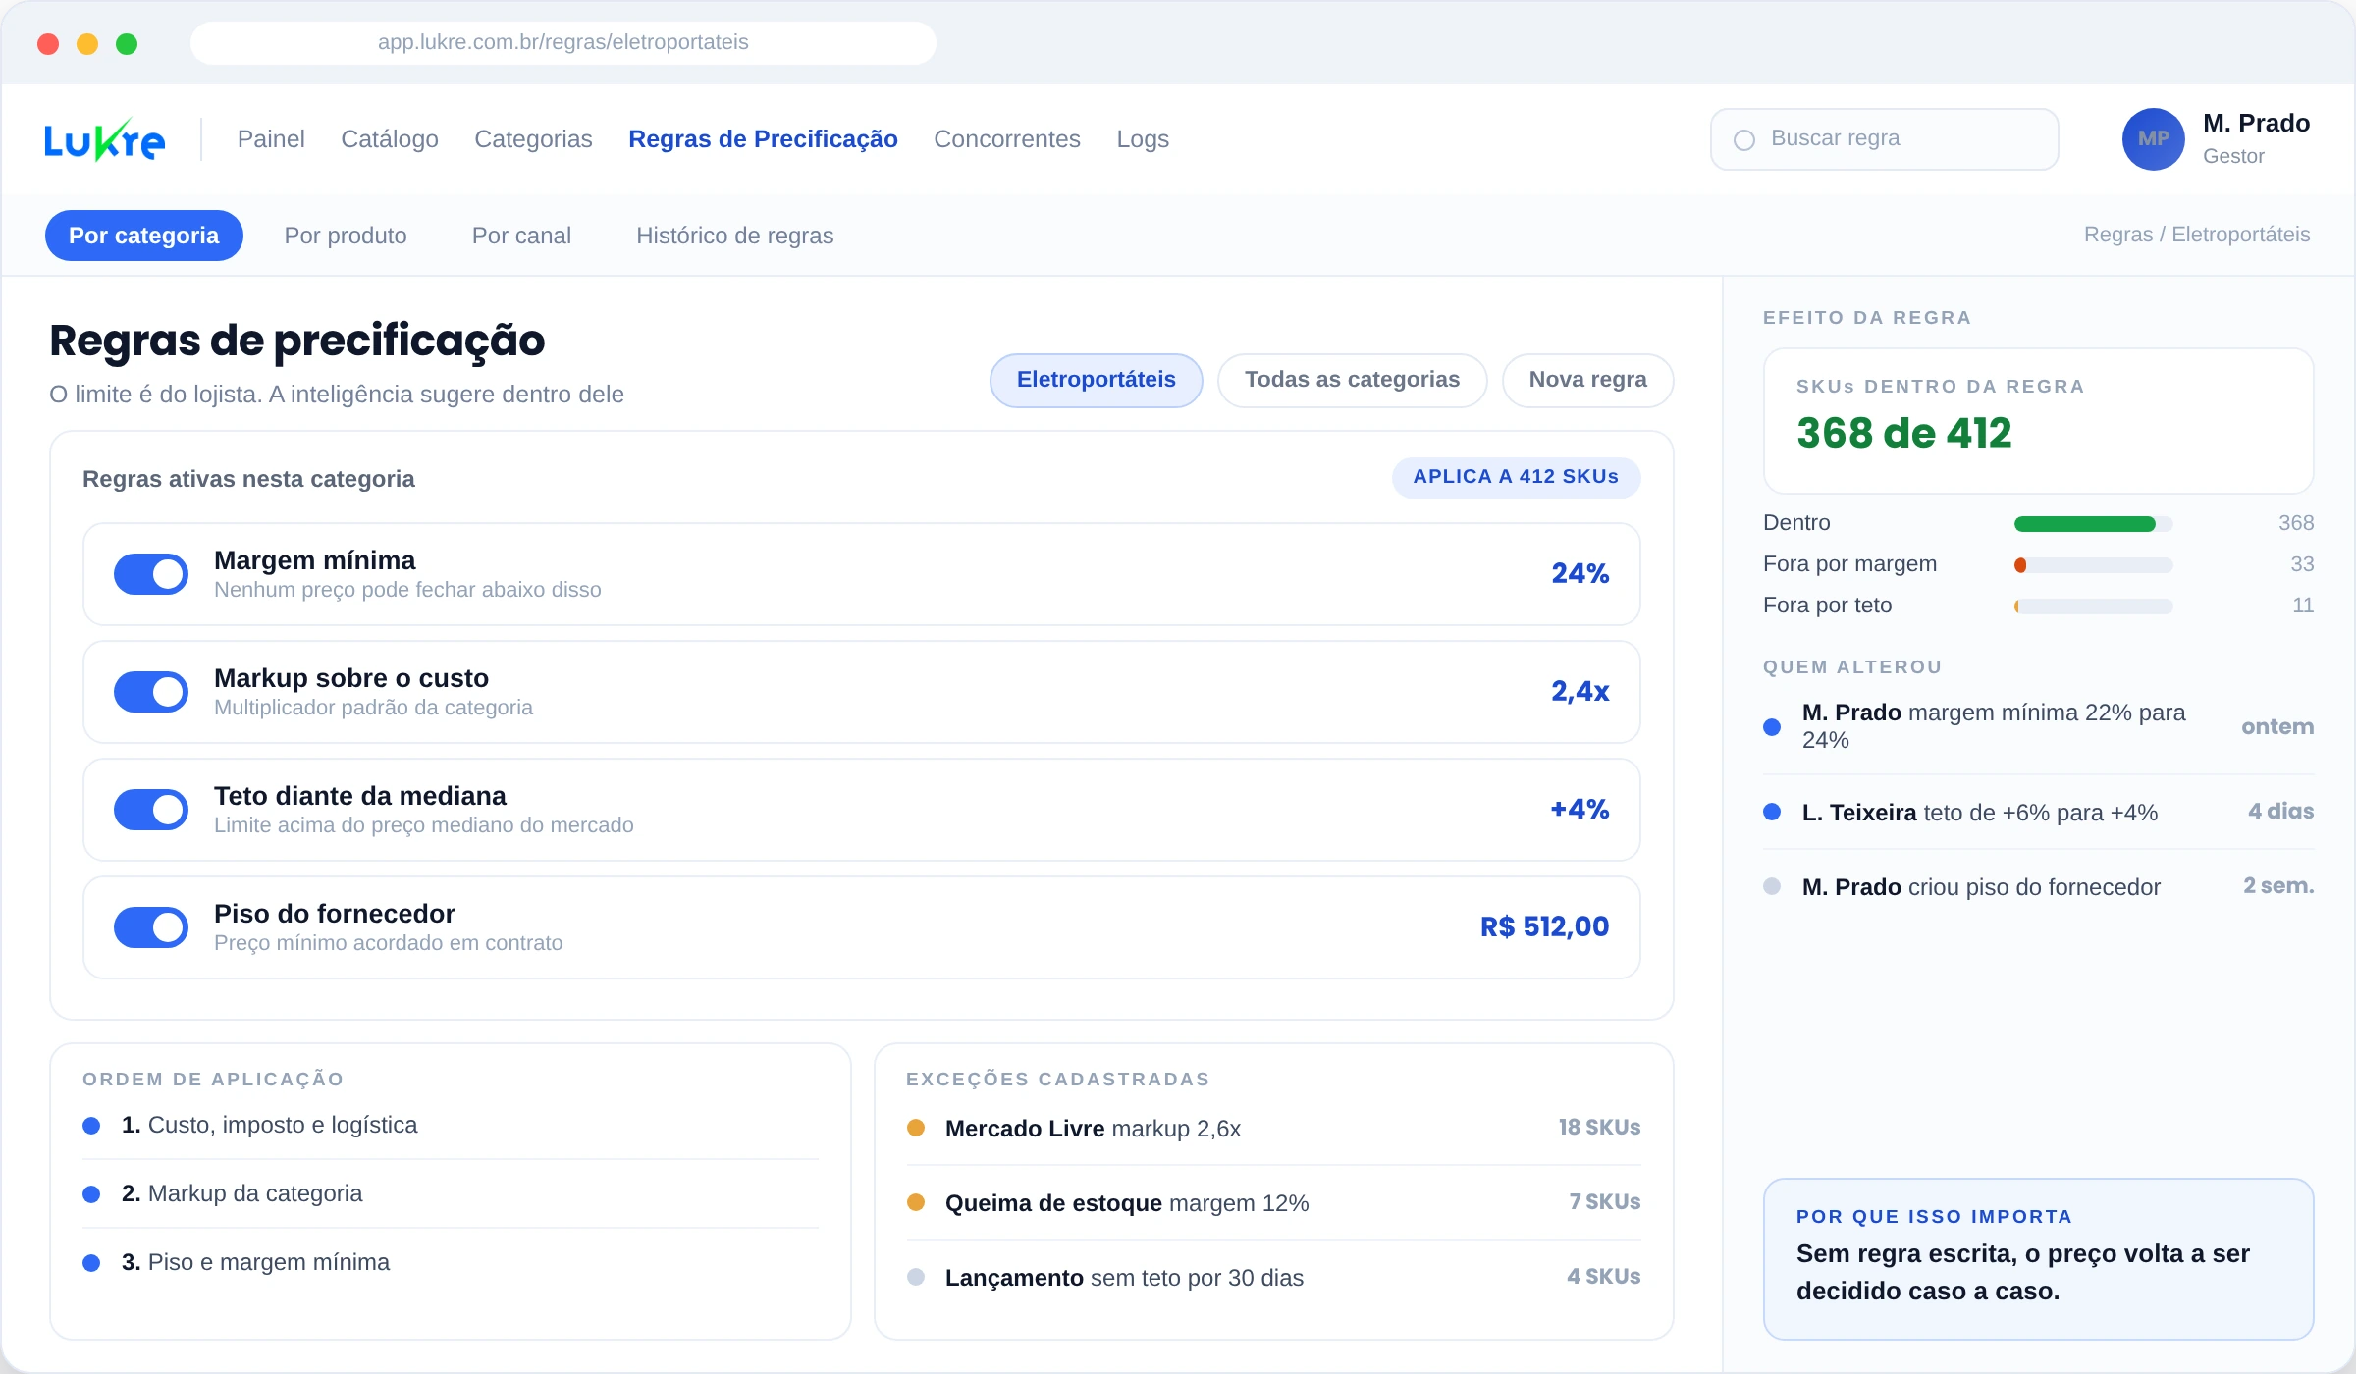This screenshot has height=1374, width=2356.
Task: Click the Regras / Eletroportáteis breadcrumb
Action: (x=2197, y=235)
